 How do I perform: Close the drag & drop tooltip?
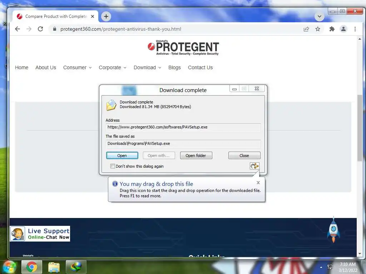258,183
